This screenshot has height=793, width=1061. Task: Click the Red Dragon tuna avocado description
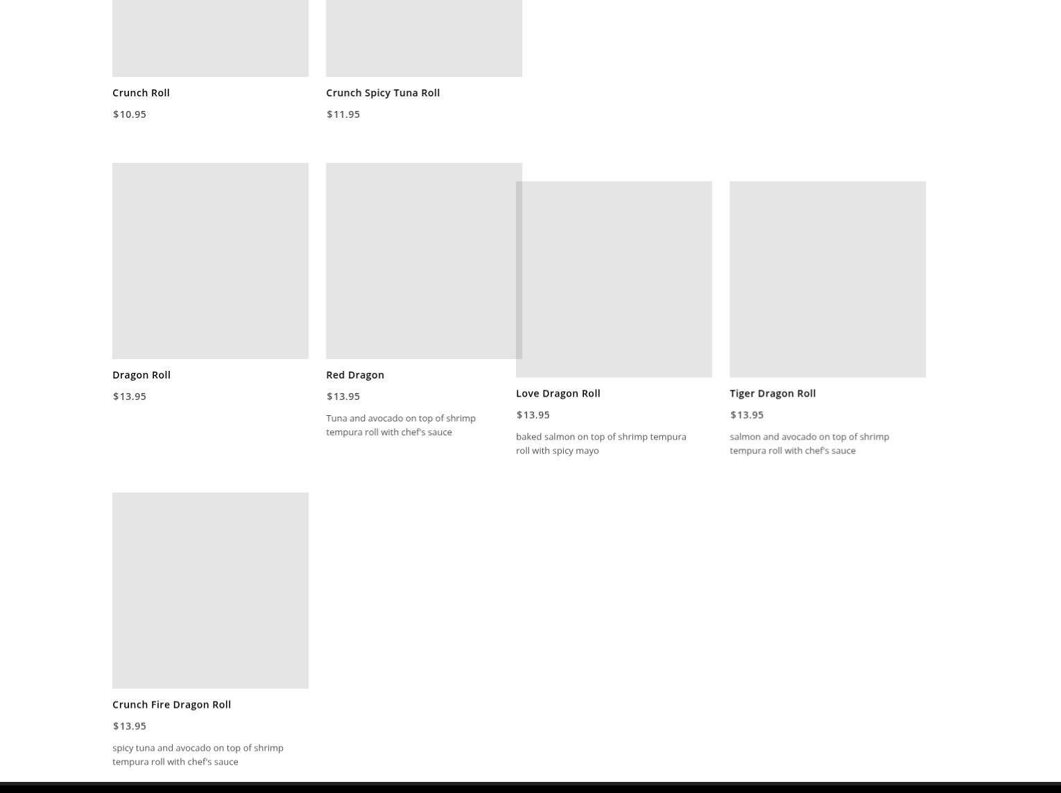401,425
